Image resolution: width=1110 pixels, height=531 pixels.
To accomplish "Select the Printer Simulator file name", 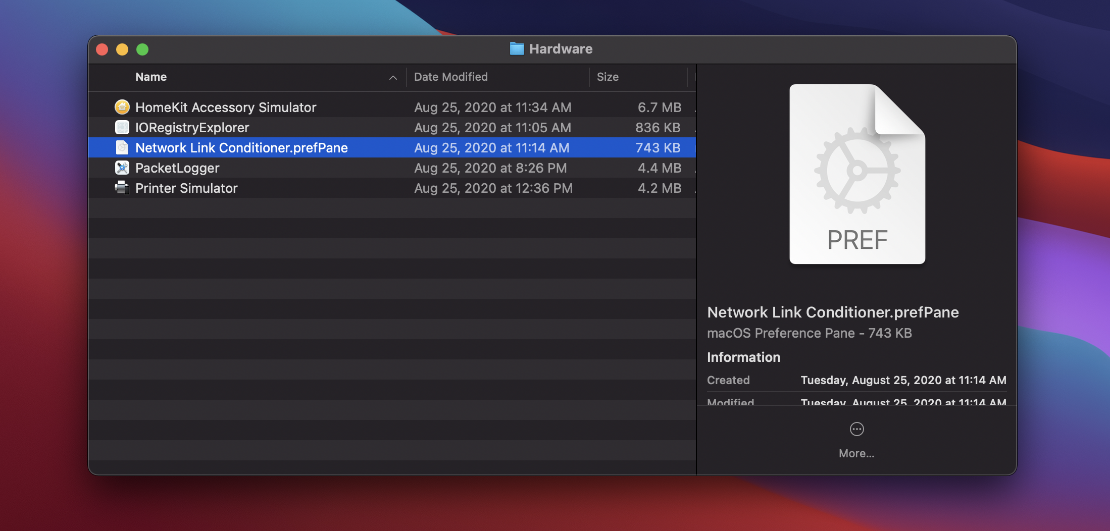I will click(x=186, y=188).
